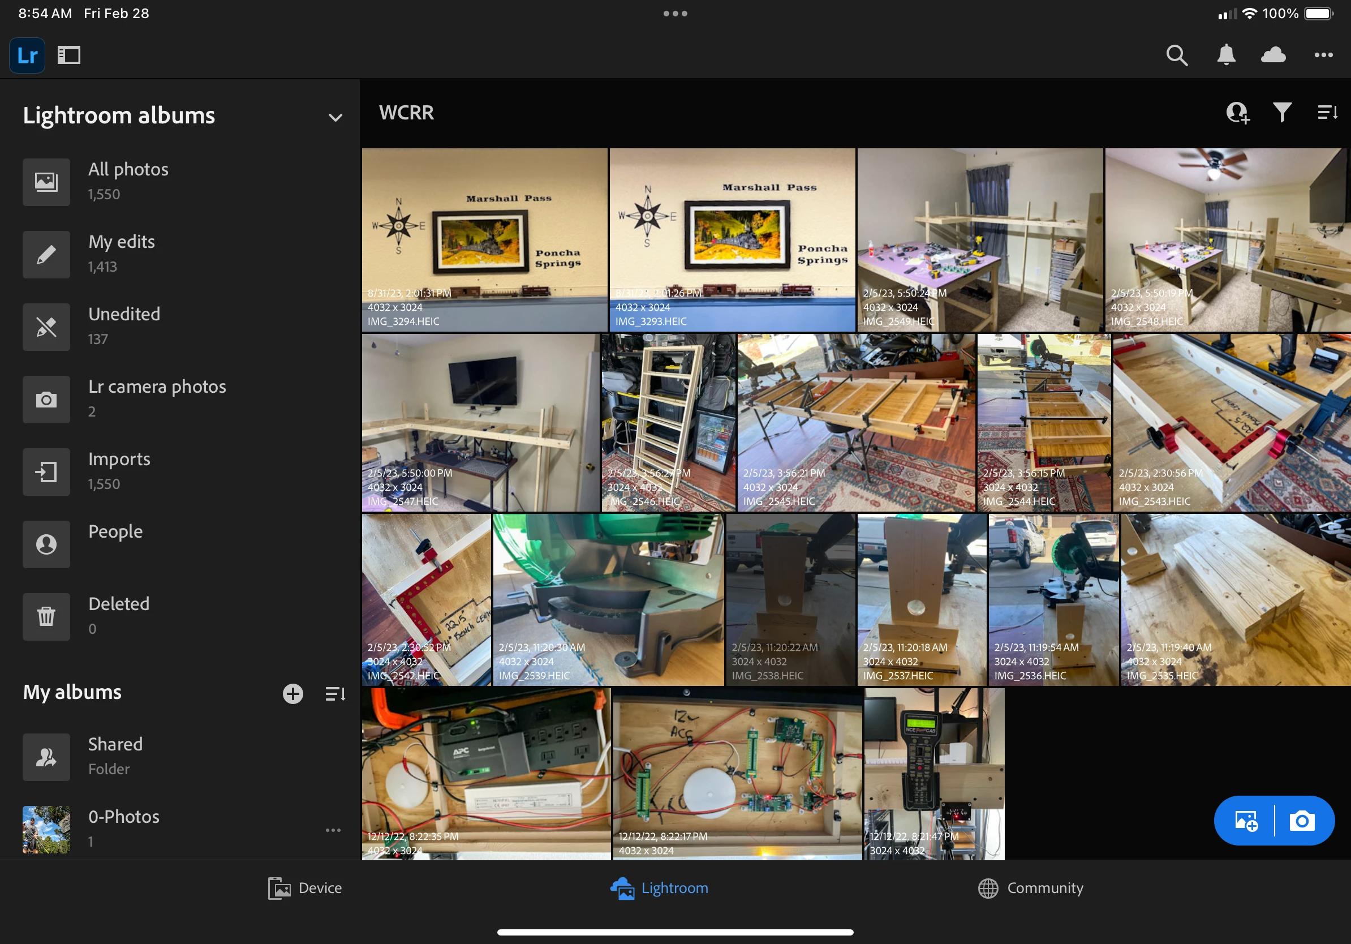Viewport: 1351px width, 944px height.
Task: Toggle the sidebar panel visibility
Action: pyautogui.click(x=69, y=55)
